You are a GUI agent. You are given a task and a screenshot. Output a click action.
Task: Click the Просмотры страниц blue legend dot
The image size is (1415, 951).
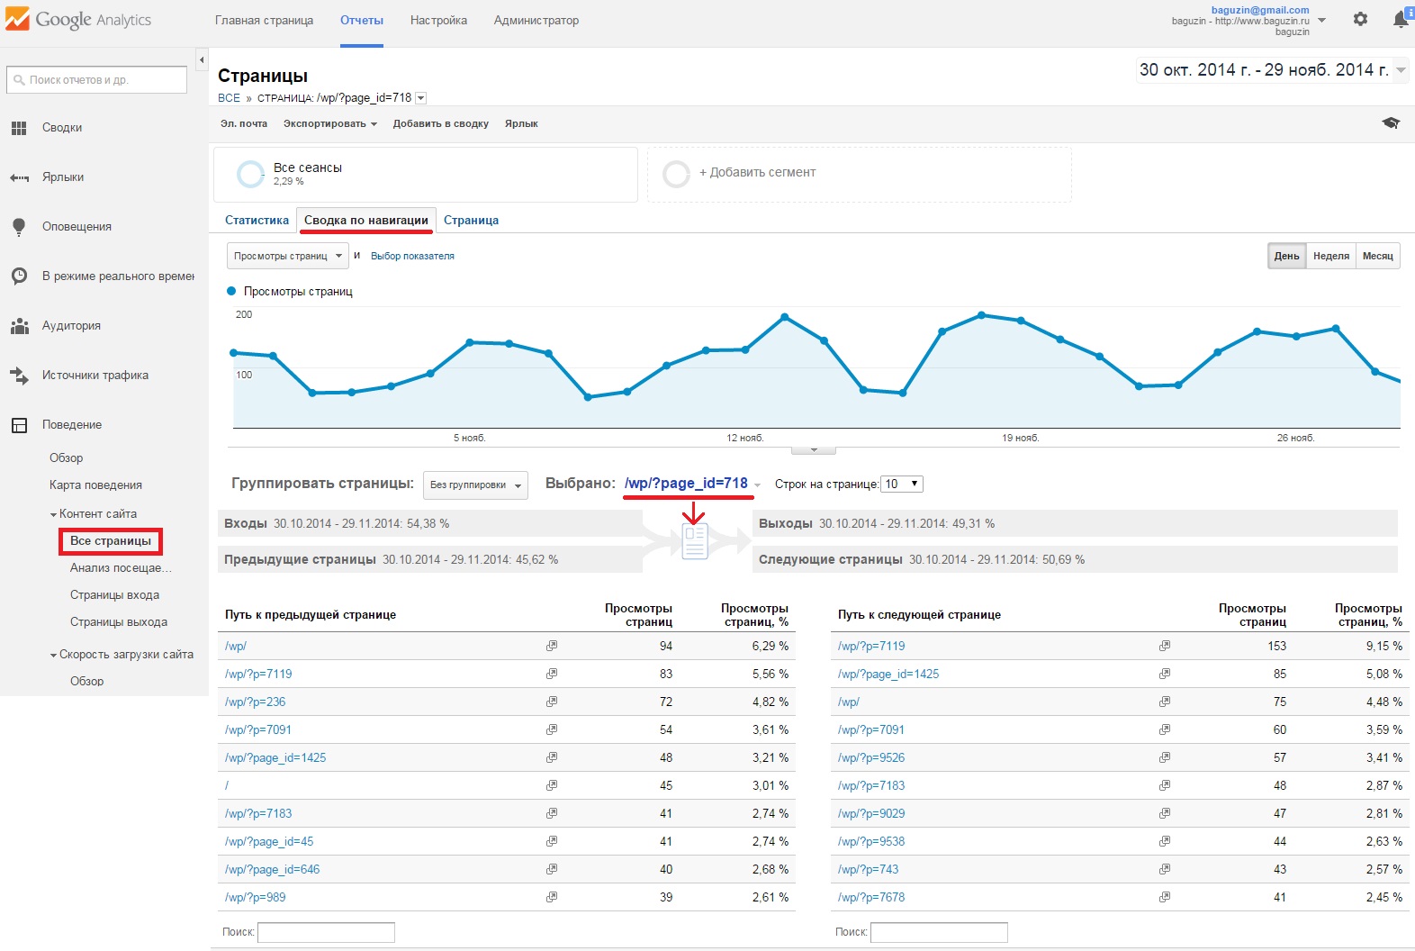[x=231, y=291]
